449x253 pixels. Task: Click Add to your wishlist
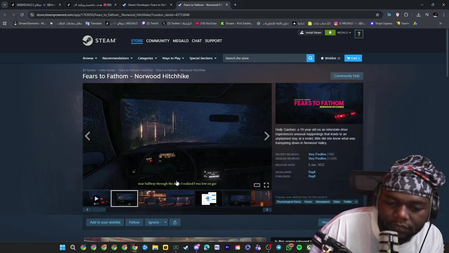pyautogui.click(x=105, y=222)
